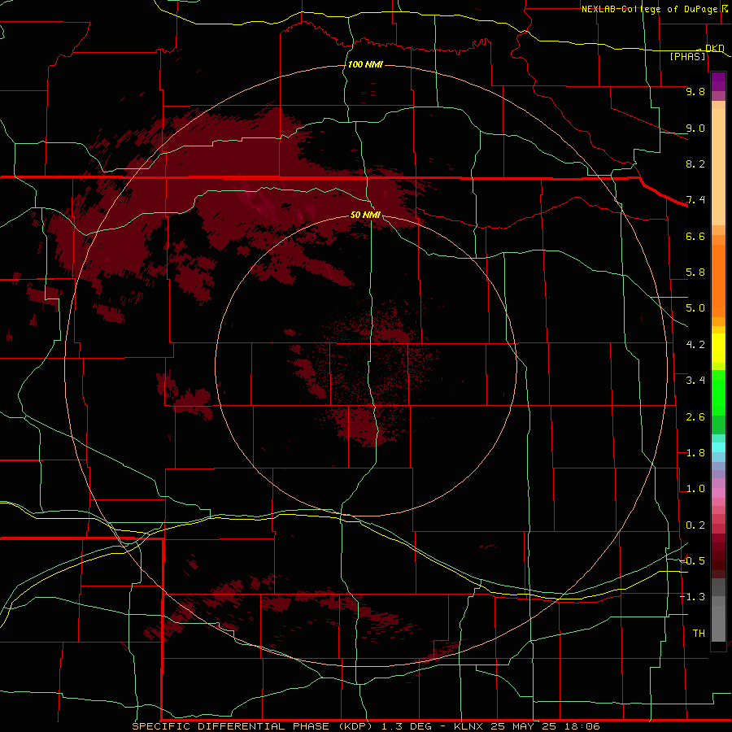Click the 3.4 legend value

coord(695,381)
